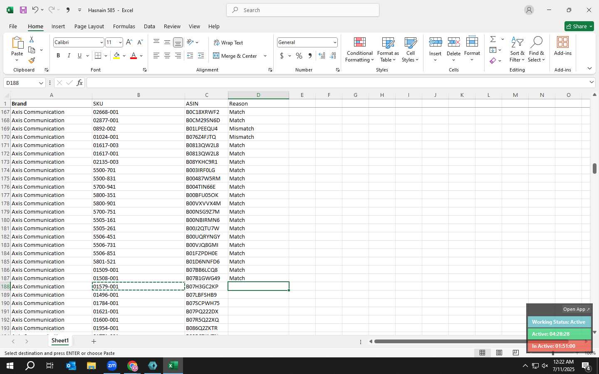Increase font size with large A icon

tap(129, 42)
